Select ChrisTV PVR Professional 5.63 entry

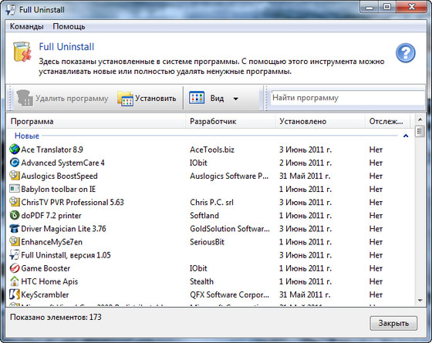(73, 202)
